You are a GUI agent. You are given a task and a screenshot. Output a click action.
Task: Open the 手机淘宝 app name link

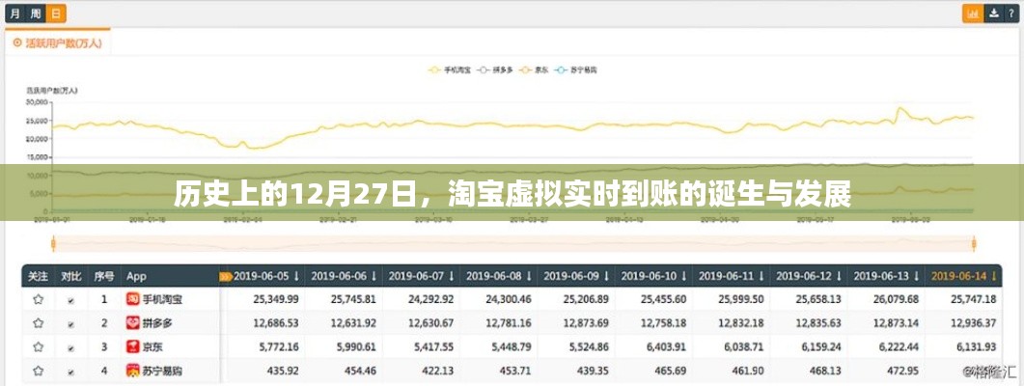tap(163, 300)
